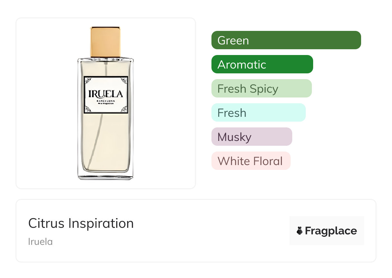This screenshot has width=392, height=278.
Task: Click the grey Iruela brand name
Action: (x=40, y=242)
